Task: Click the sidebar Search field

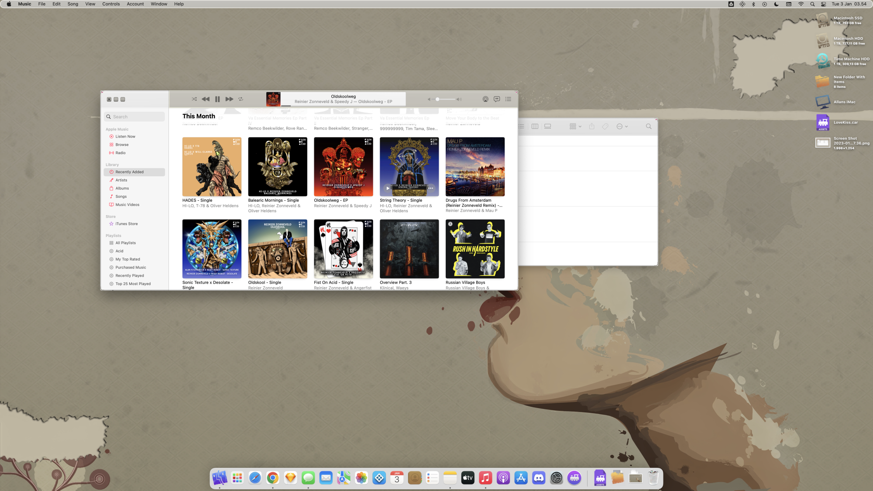Action: coord(135,117)
